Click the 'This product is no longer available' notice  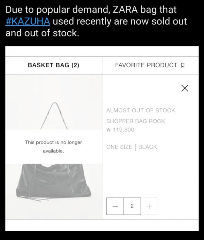point(54,147)
